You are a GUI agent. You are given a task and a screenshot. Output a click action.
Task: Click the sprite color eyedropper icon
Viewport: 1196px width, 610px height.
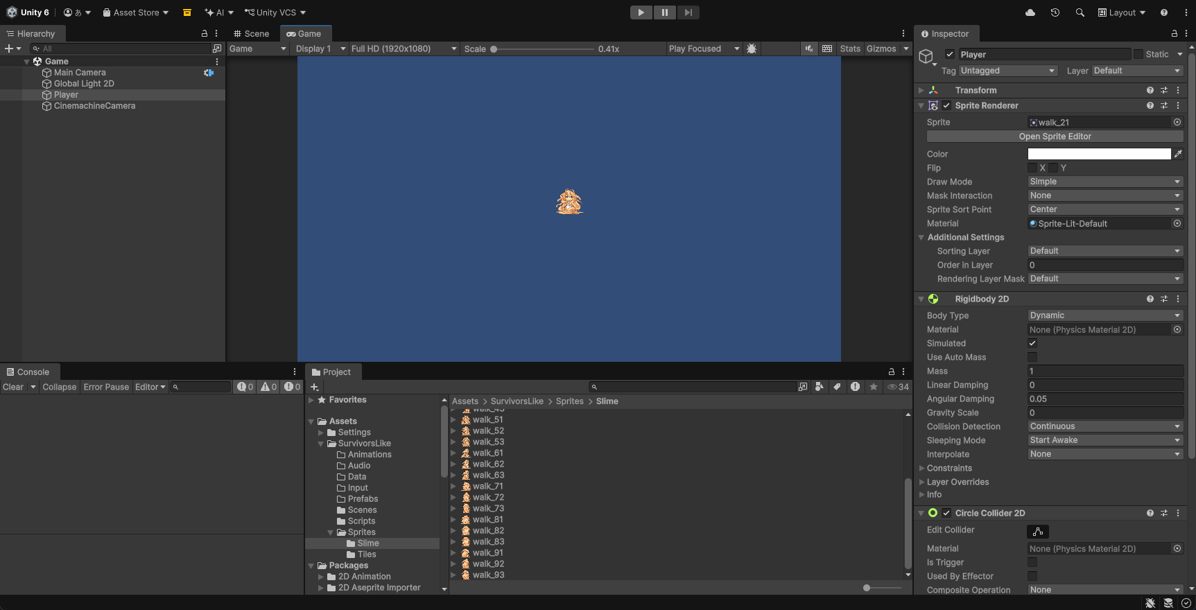(1178, 154)
